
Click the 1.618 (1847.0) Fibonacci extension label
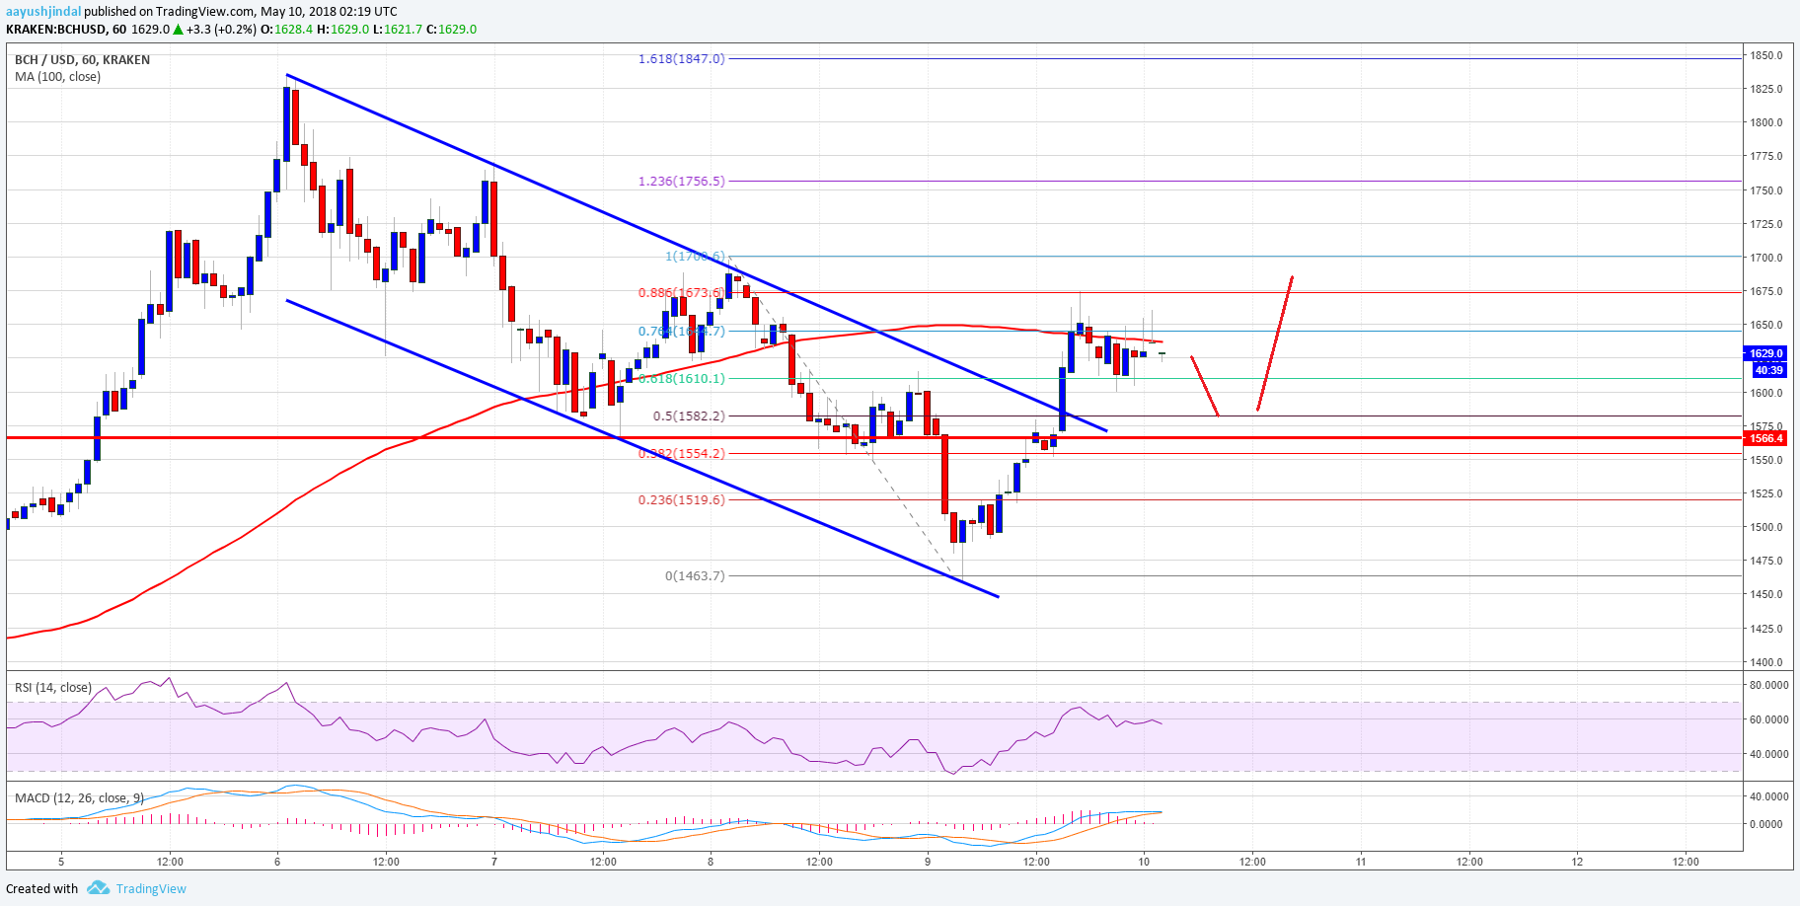(x=679, y=59)
